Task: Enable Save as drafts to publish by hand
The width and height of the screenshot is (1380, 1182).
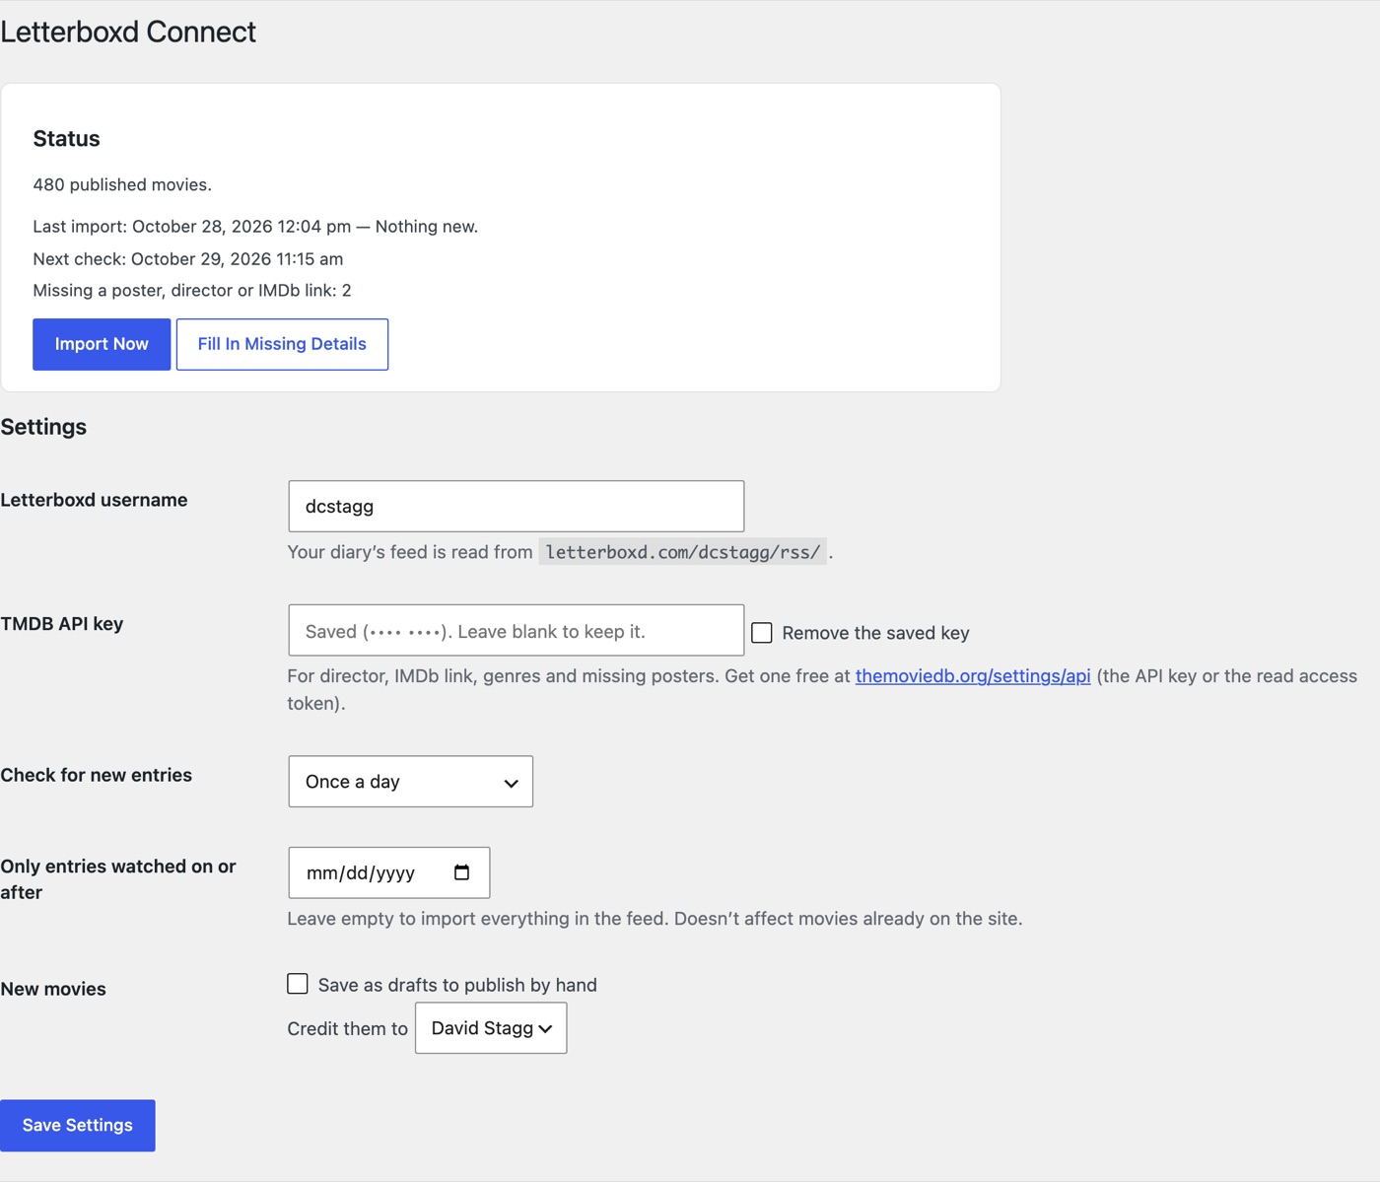Action: [298, 984]
